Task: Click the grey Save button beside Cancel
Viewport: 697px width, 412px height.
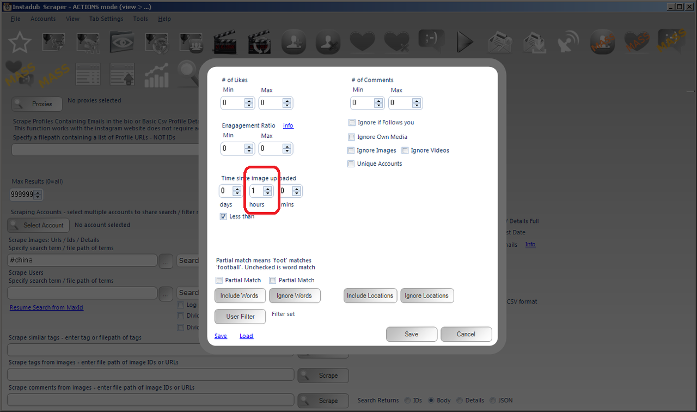Action: click(x=412, y=334)
